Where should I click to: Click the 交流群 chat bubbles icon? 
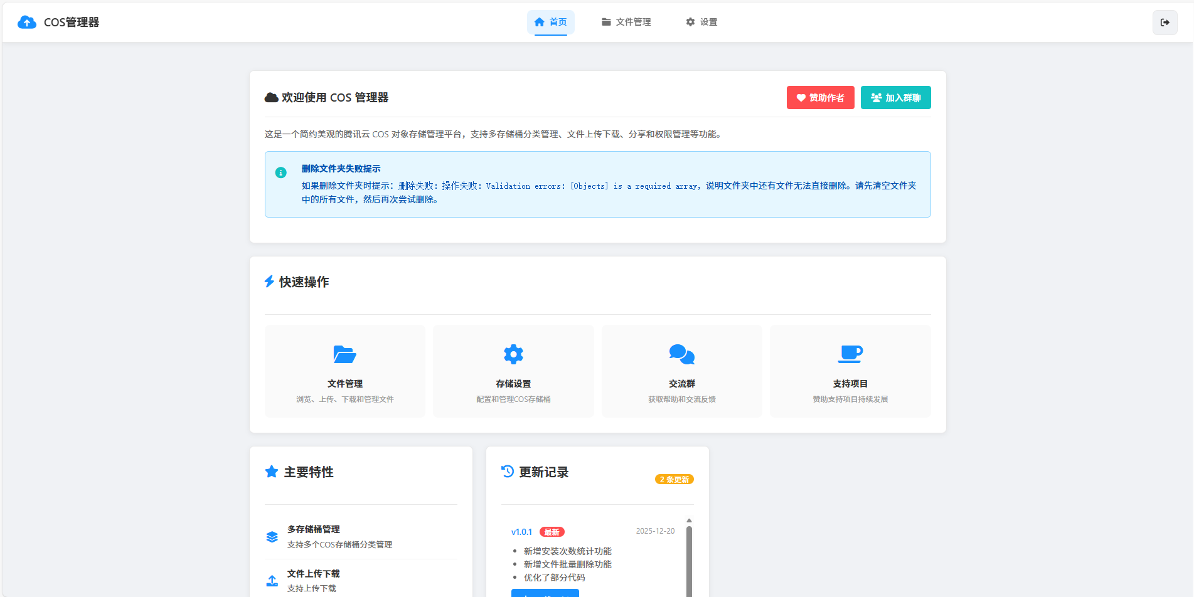tap(681, 354)
